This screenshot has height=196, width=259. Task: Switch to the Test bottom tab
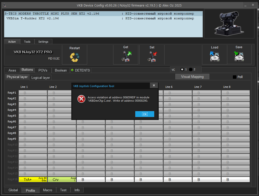click(x=63, y=190)
